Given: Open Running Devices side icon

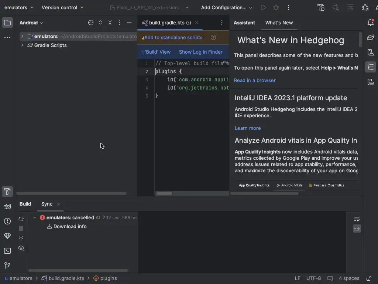Looking at the screenshot, I should coord(371,82).
